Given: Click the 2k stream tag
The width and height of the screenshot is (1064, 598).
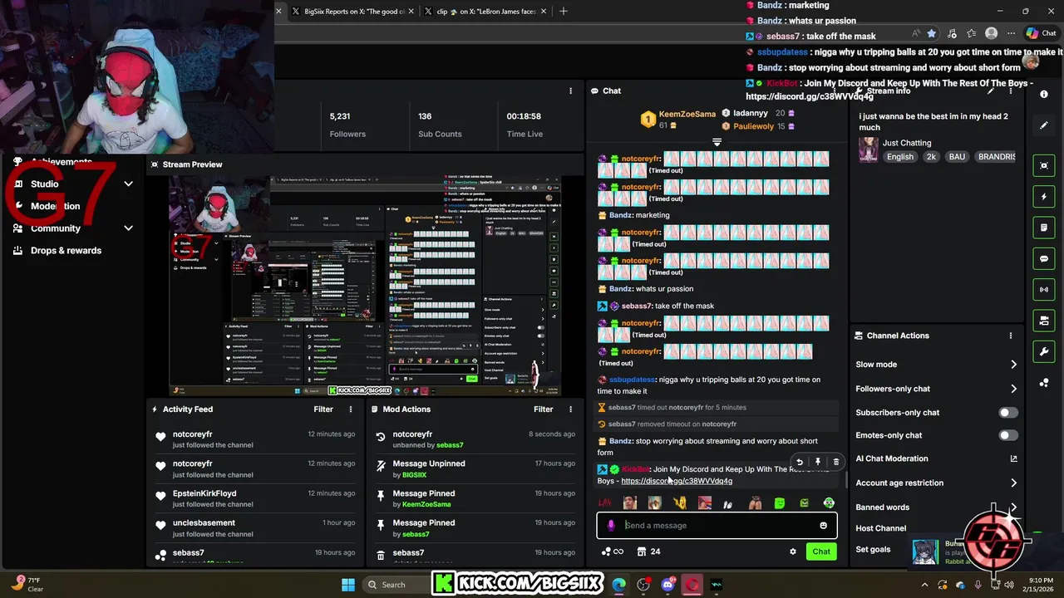Looking at the screenshot, I should pos(931,157).
